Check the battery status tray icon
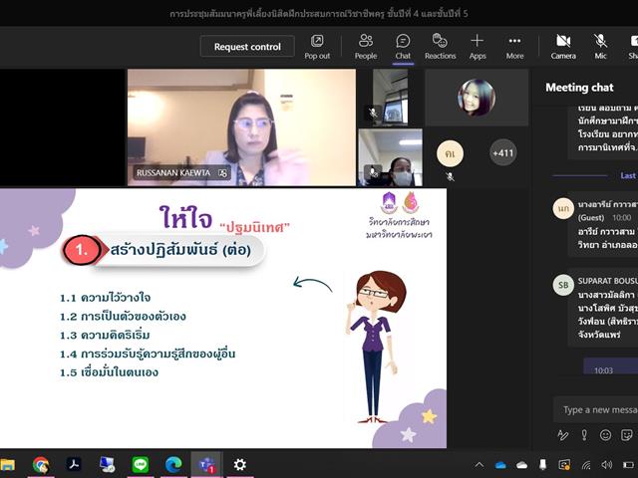Screen dimensions: 638x478 pyautogui.click(x=628, y=465)
